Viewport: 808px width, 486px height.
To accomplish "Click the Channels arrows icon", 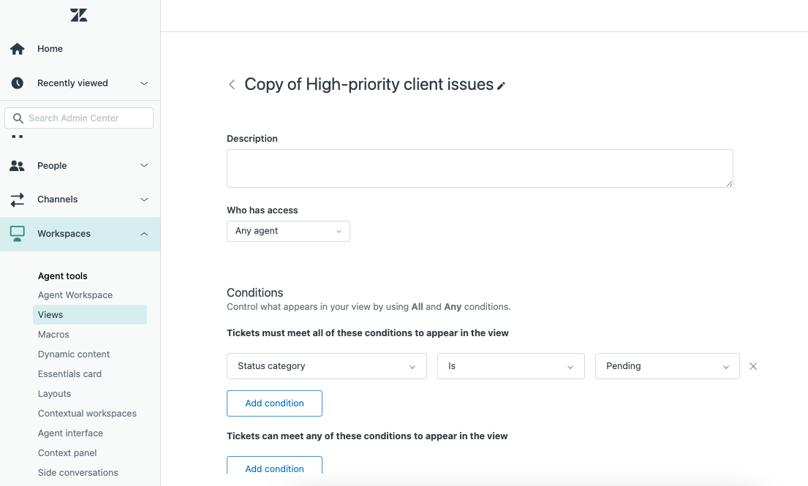I will 17,199.
